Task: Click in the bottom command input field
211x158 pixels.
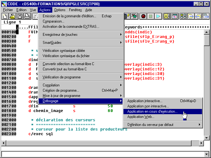Action: point(102,154)
